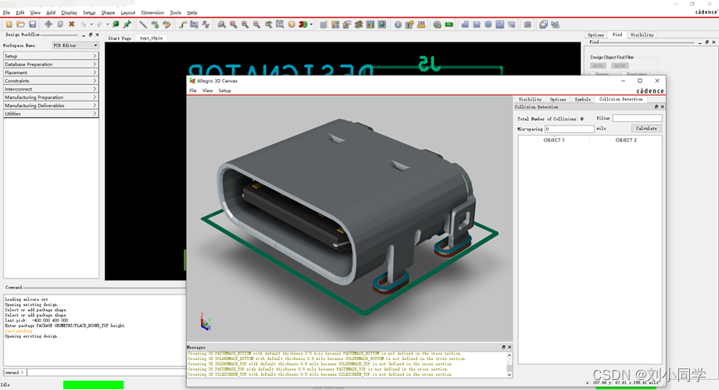Click the All On button

(x=598, y=65)
